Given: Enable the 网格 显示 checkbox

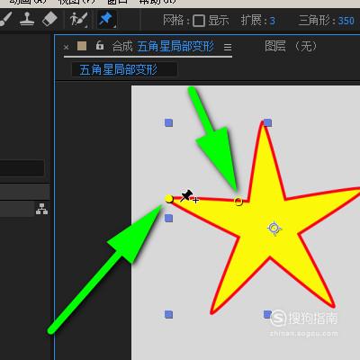Looking at the screenshot, I should (x=199, y=21).
